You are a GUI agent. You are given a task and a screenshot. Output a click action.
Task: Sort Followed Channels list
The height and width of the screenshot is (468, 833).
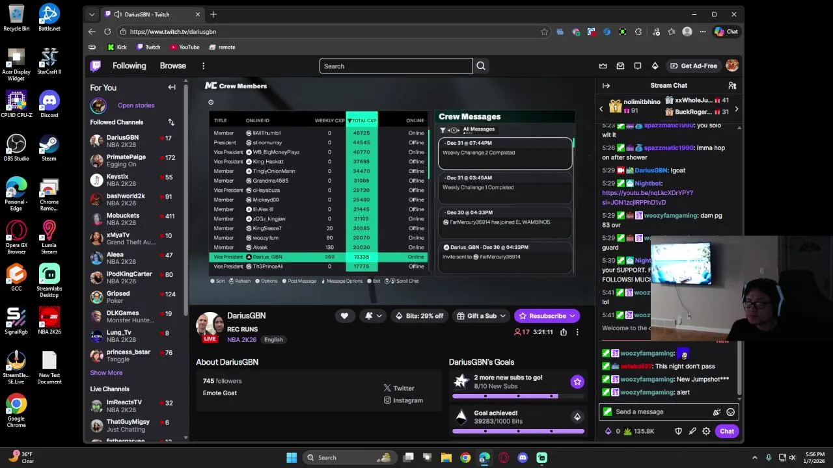click(171, 122)
